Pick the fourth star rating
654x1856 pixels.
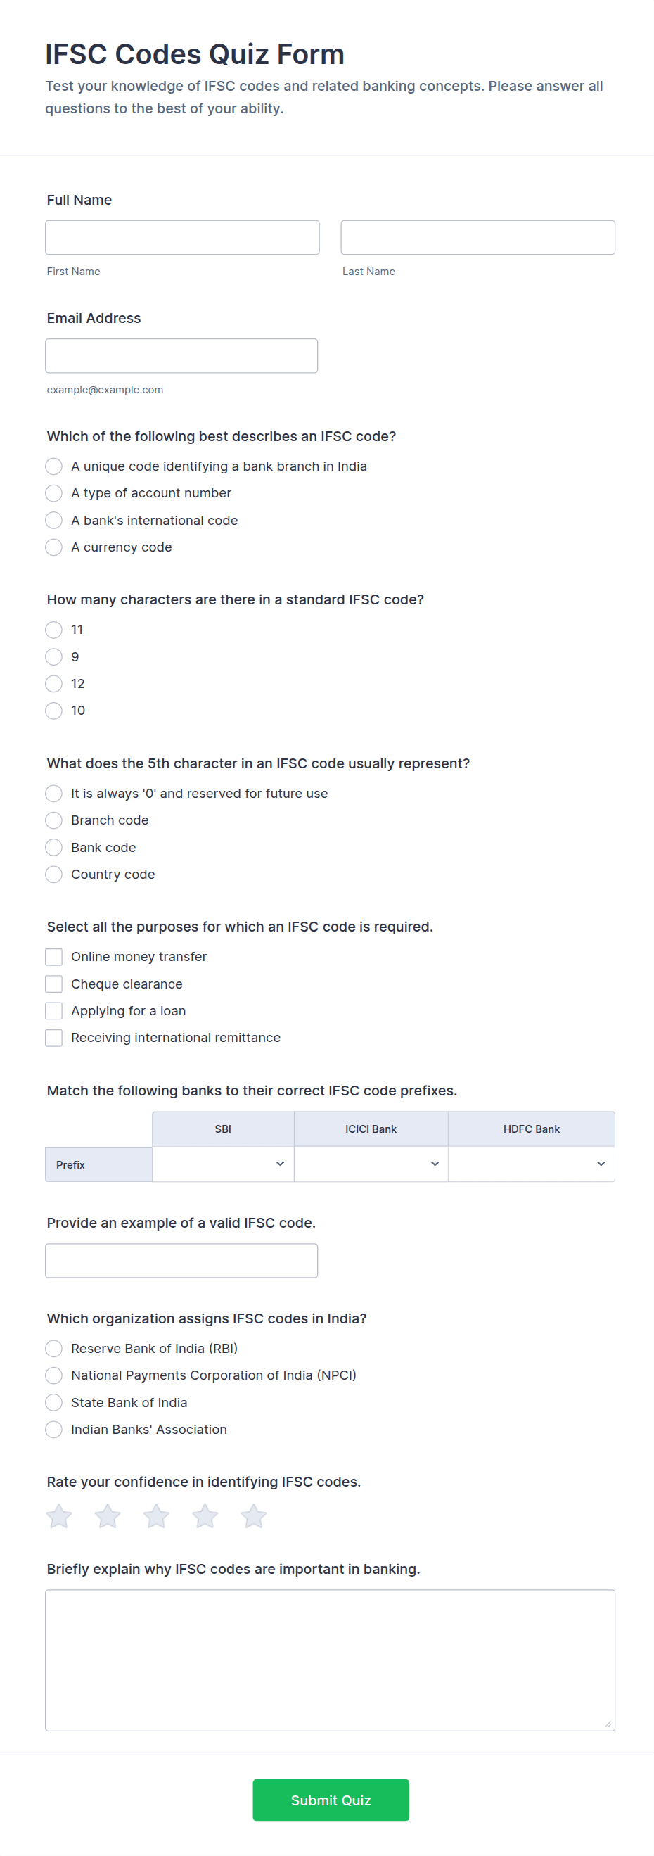click(205, 1516)
